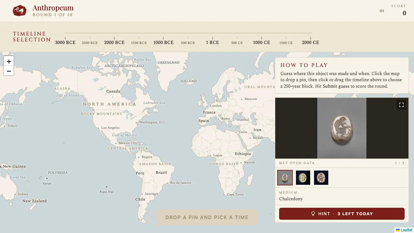Show the third object thumbnail
The image size is (414, 233).
(321, 178)
